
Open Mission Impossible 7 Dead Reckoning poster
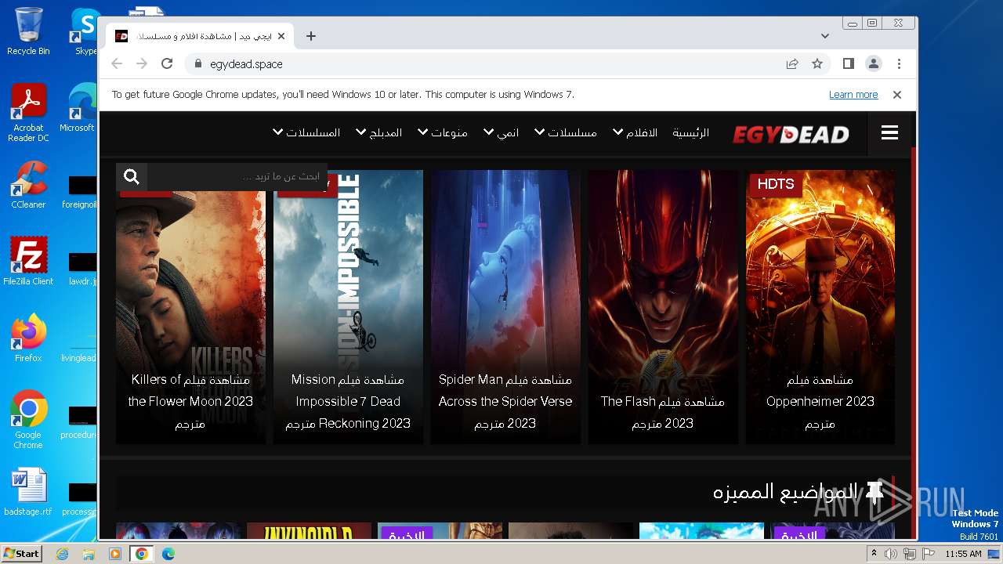[348, 307]
